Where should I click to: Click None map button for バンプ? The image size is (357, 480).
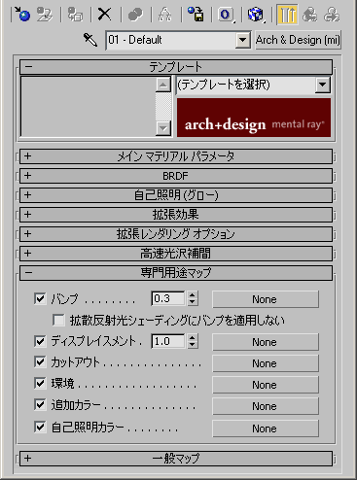[x=266, y=299]
